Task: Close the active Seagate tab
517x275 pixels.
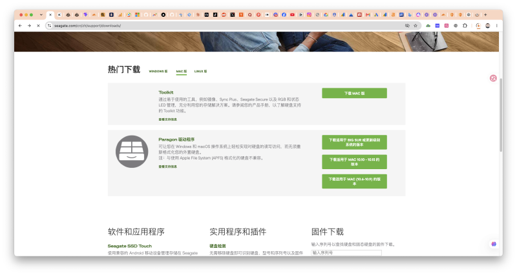Action: click(50, 15)
